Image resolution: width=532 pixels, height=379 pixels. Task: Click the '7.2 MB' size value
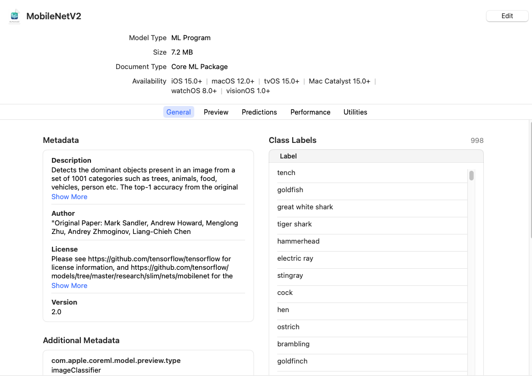pyautogui.click(x=182, y=52)
